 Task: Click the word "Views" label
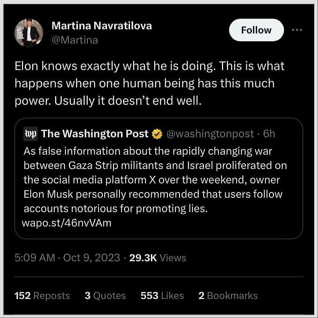[173, 258]
